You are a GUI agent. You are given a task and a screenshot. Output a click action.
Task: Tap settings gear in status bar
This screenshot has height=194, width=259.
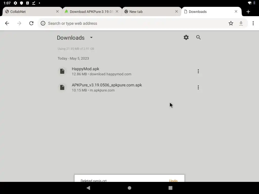tap(15, 3)
